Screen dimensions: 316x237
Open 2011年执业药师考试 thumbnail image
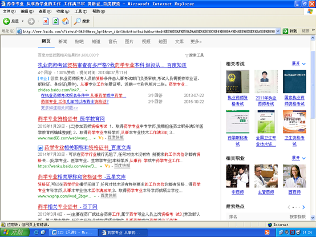coord(266,82)
